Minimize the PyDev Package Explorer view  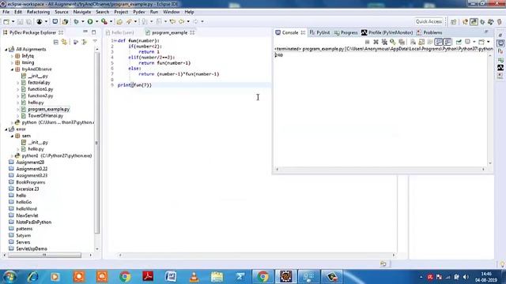[x=85, y=32]
